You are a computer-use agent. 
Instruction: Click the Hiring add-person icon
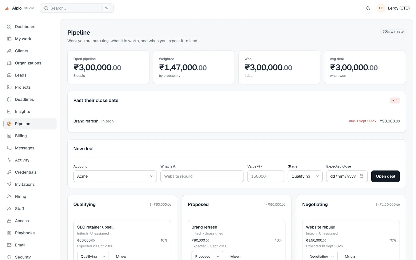(x=9, y=197)
